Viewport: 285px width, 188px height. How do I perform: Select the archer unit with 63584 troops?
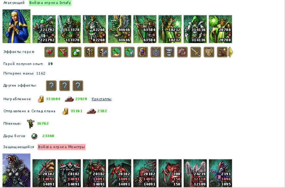[145, 29]
